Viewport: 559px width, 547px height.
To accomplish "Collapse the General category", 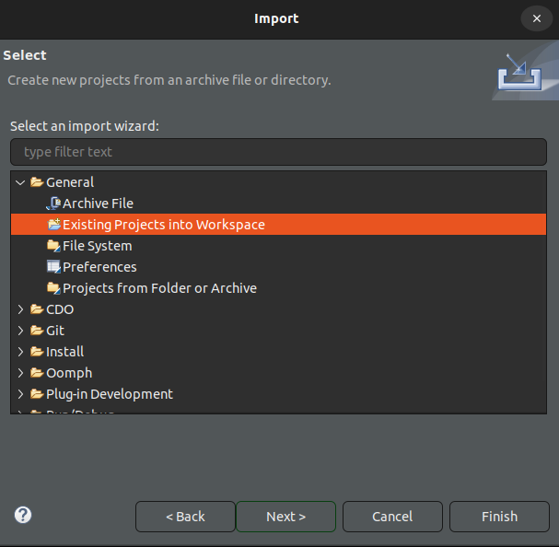I will click(x=20, y=182).
